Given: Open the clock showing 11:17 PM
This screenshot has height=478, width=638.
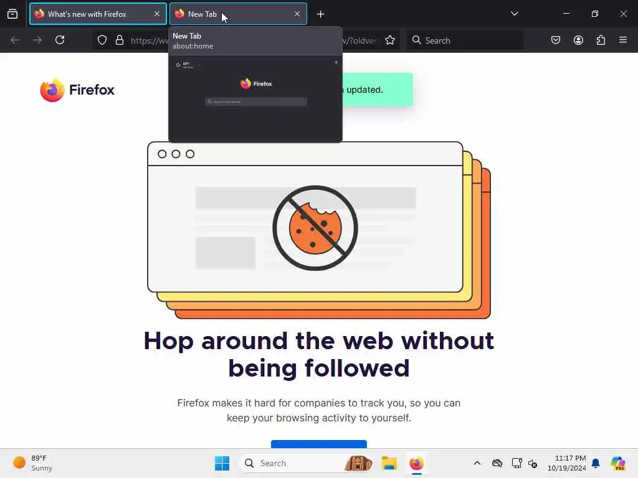Looking at the screenshot, I should tap(567, 463).
